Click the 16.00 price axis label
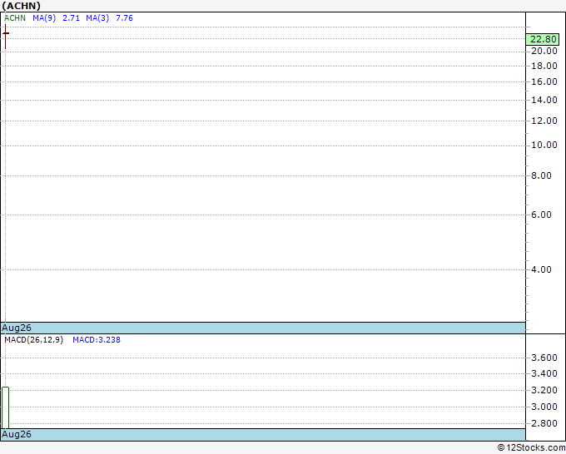566x454 pixels. (544, 81)
